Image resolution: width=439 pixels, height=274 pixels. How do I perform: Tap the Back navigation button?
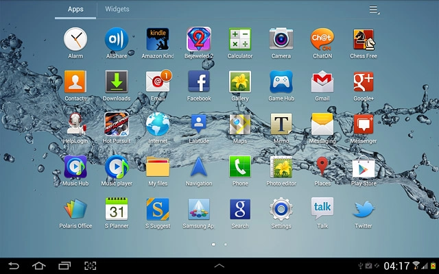[x=14, y=265]
